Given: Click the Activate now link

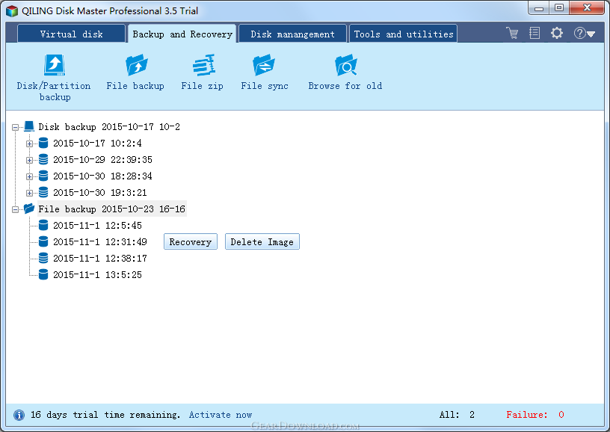Looking at the screenshot, I should pos(221,415).
